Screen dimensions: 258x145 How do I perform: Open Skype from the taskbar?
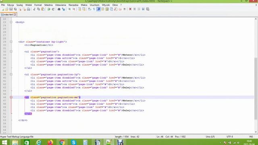(x=74, y=142)
